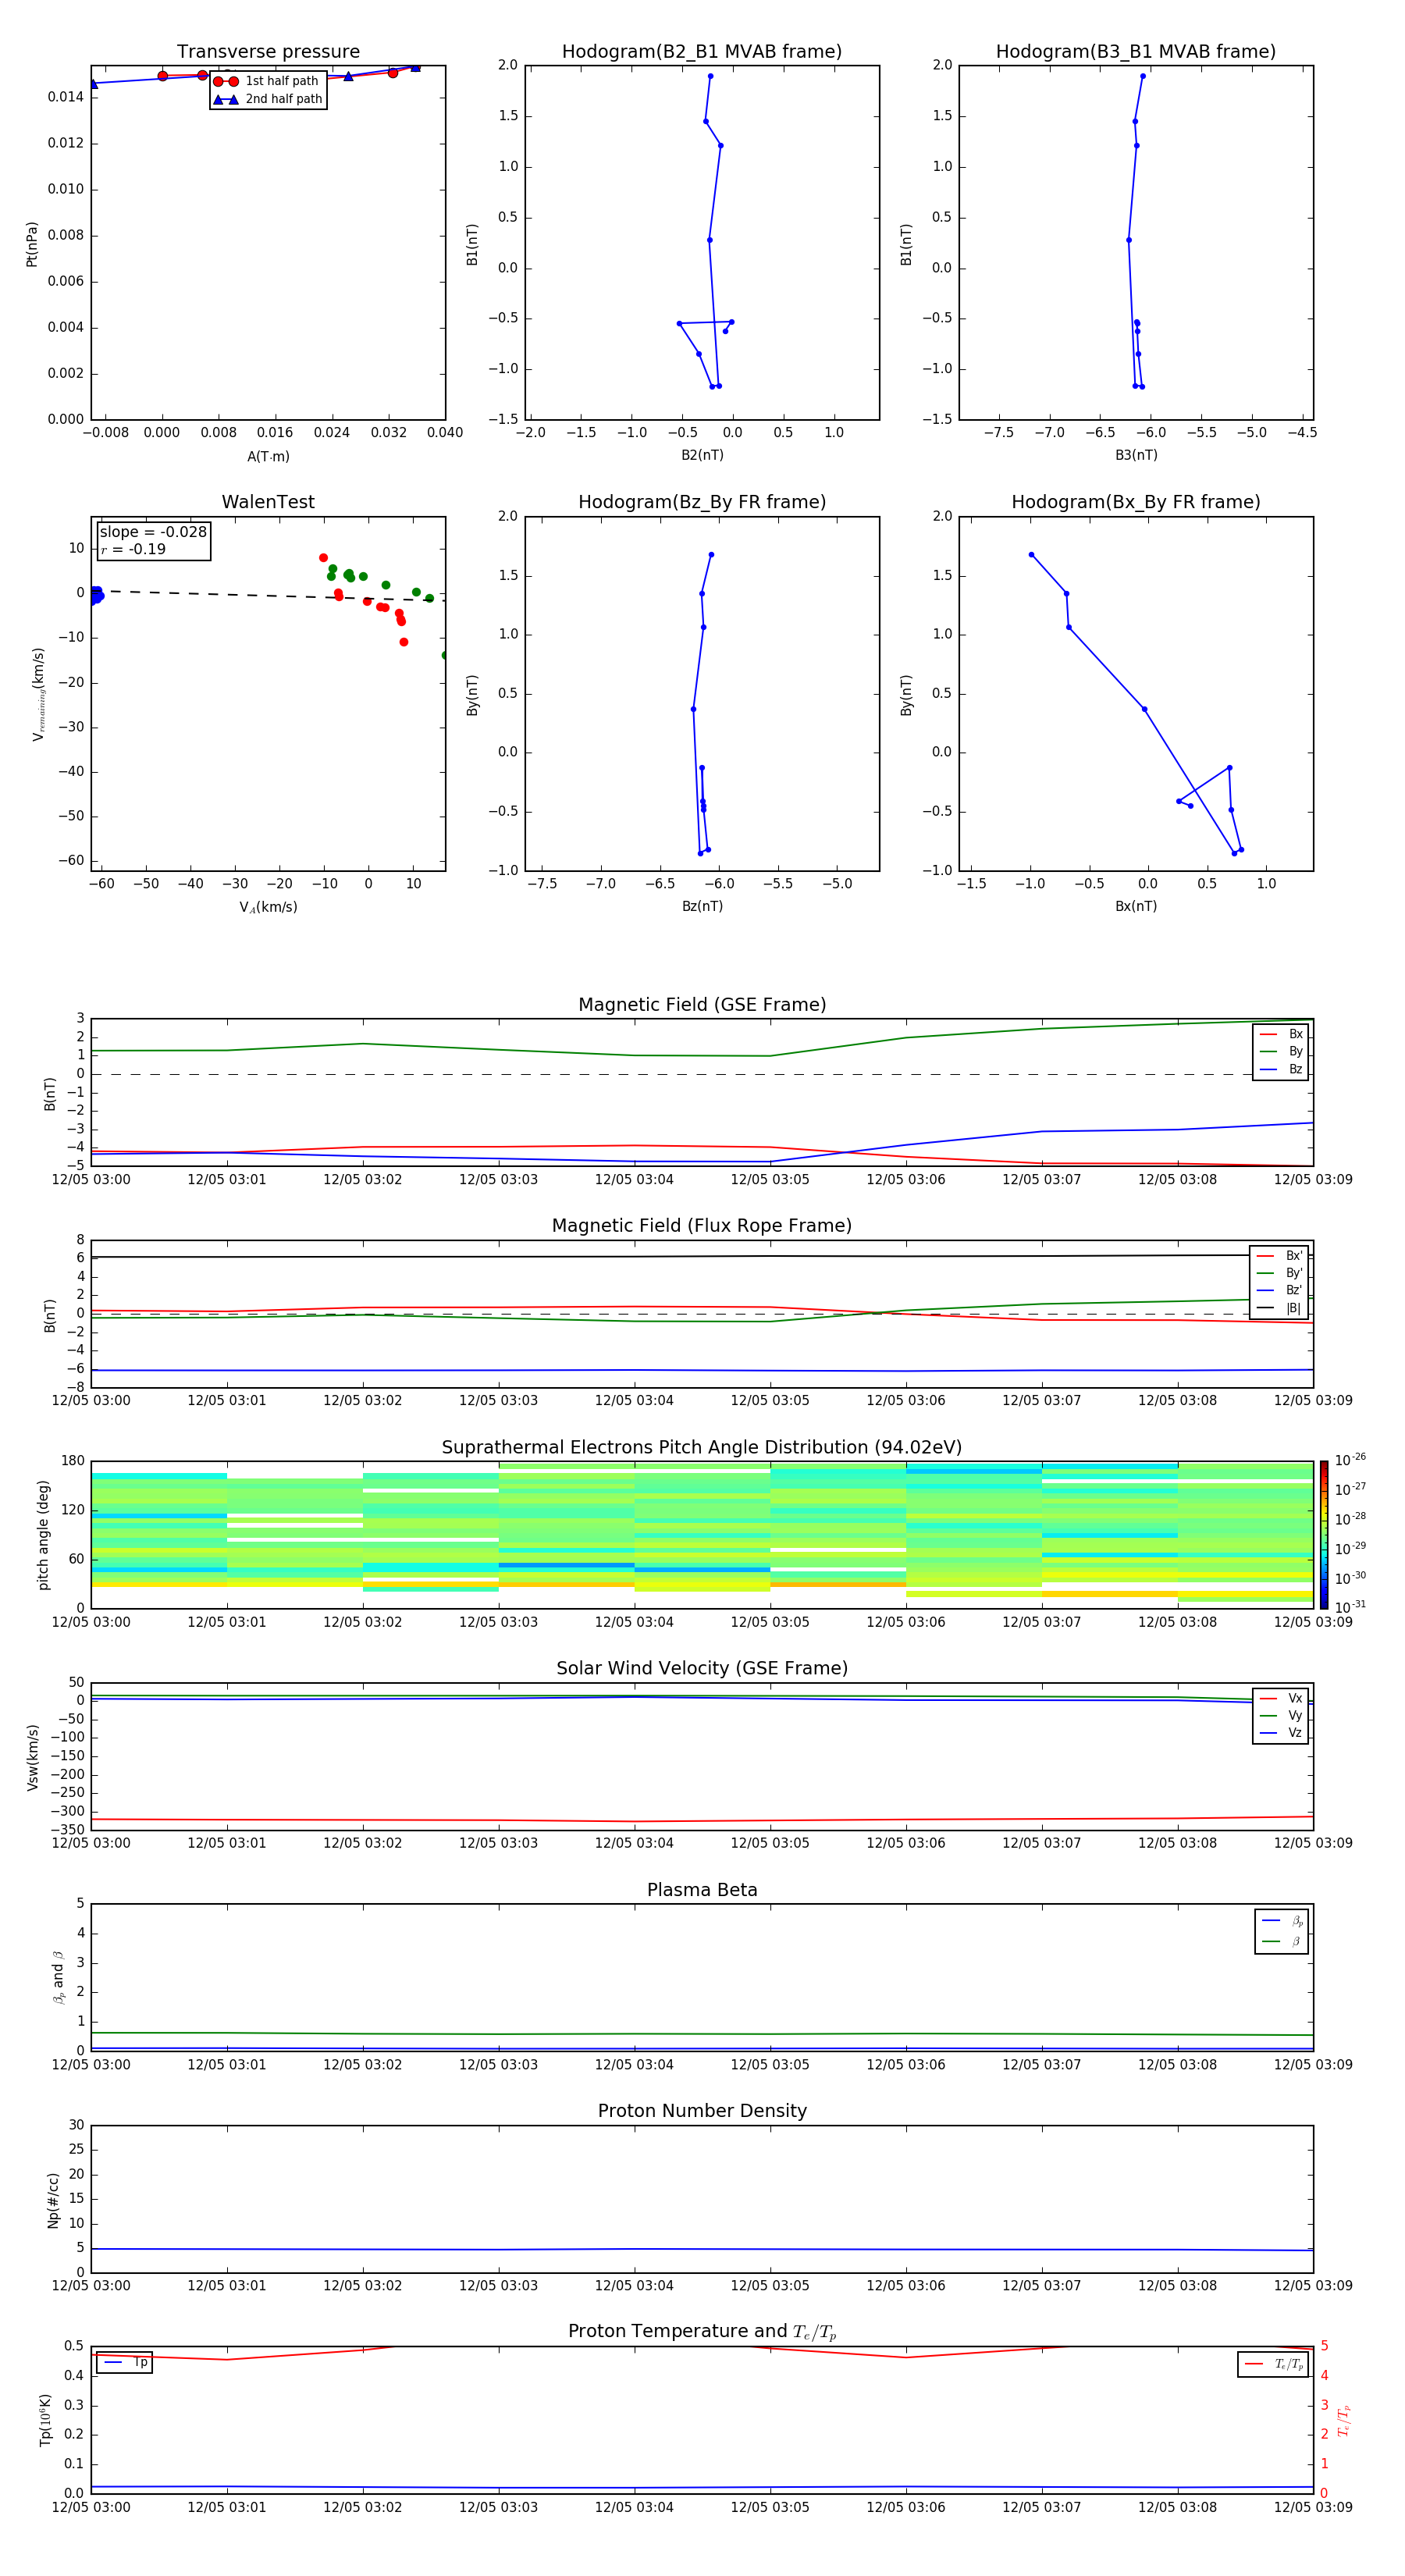Click the 'Proton Number Density' title

click(x=702, y=2112)
